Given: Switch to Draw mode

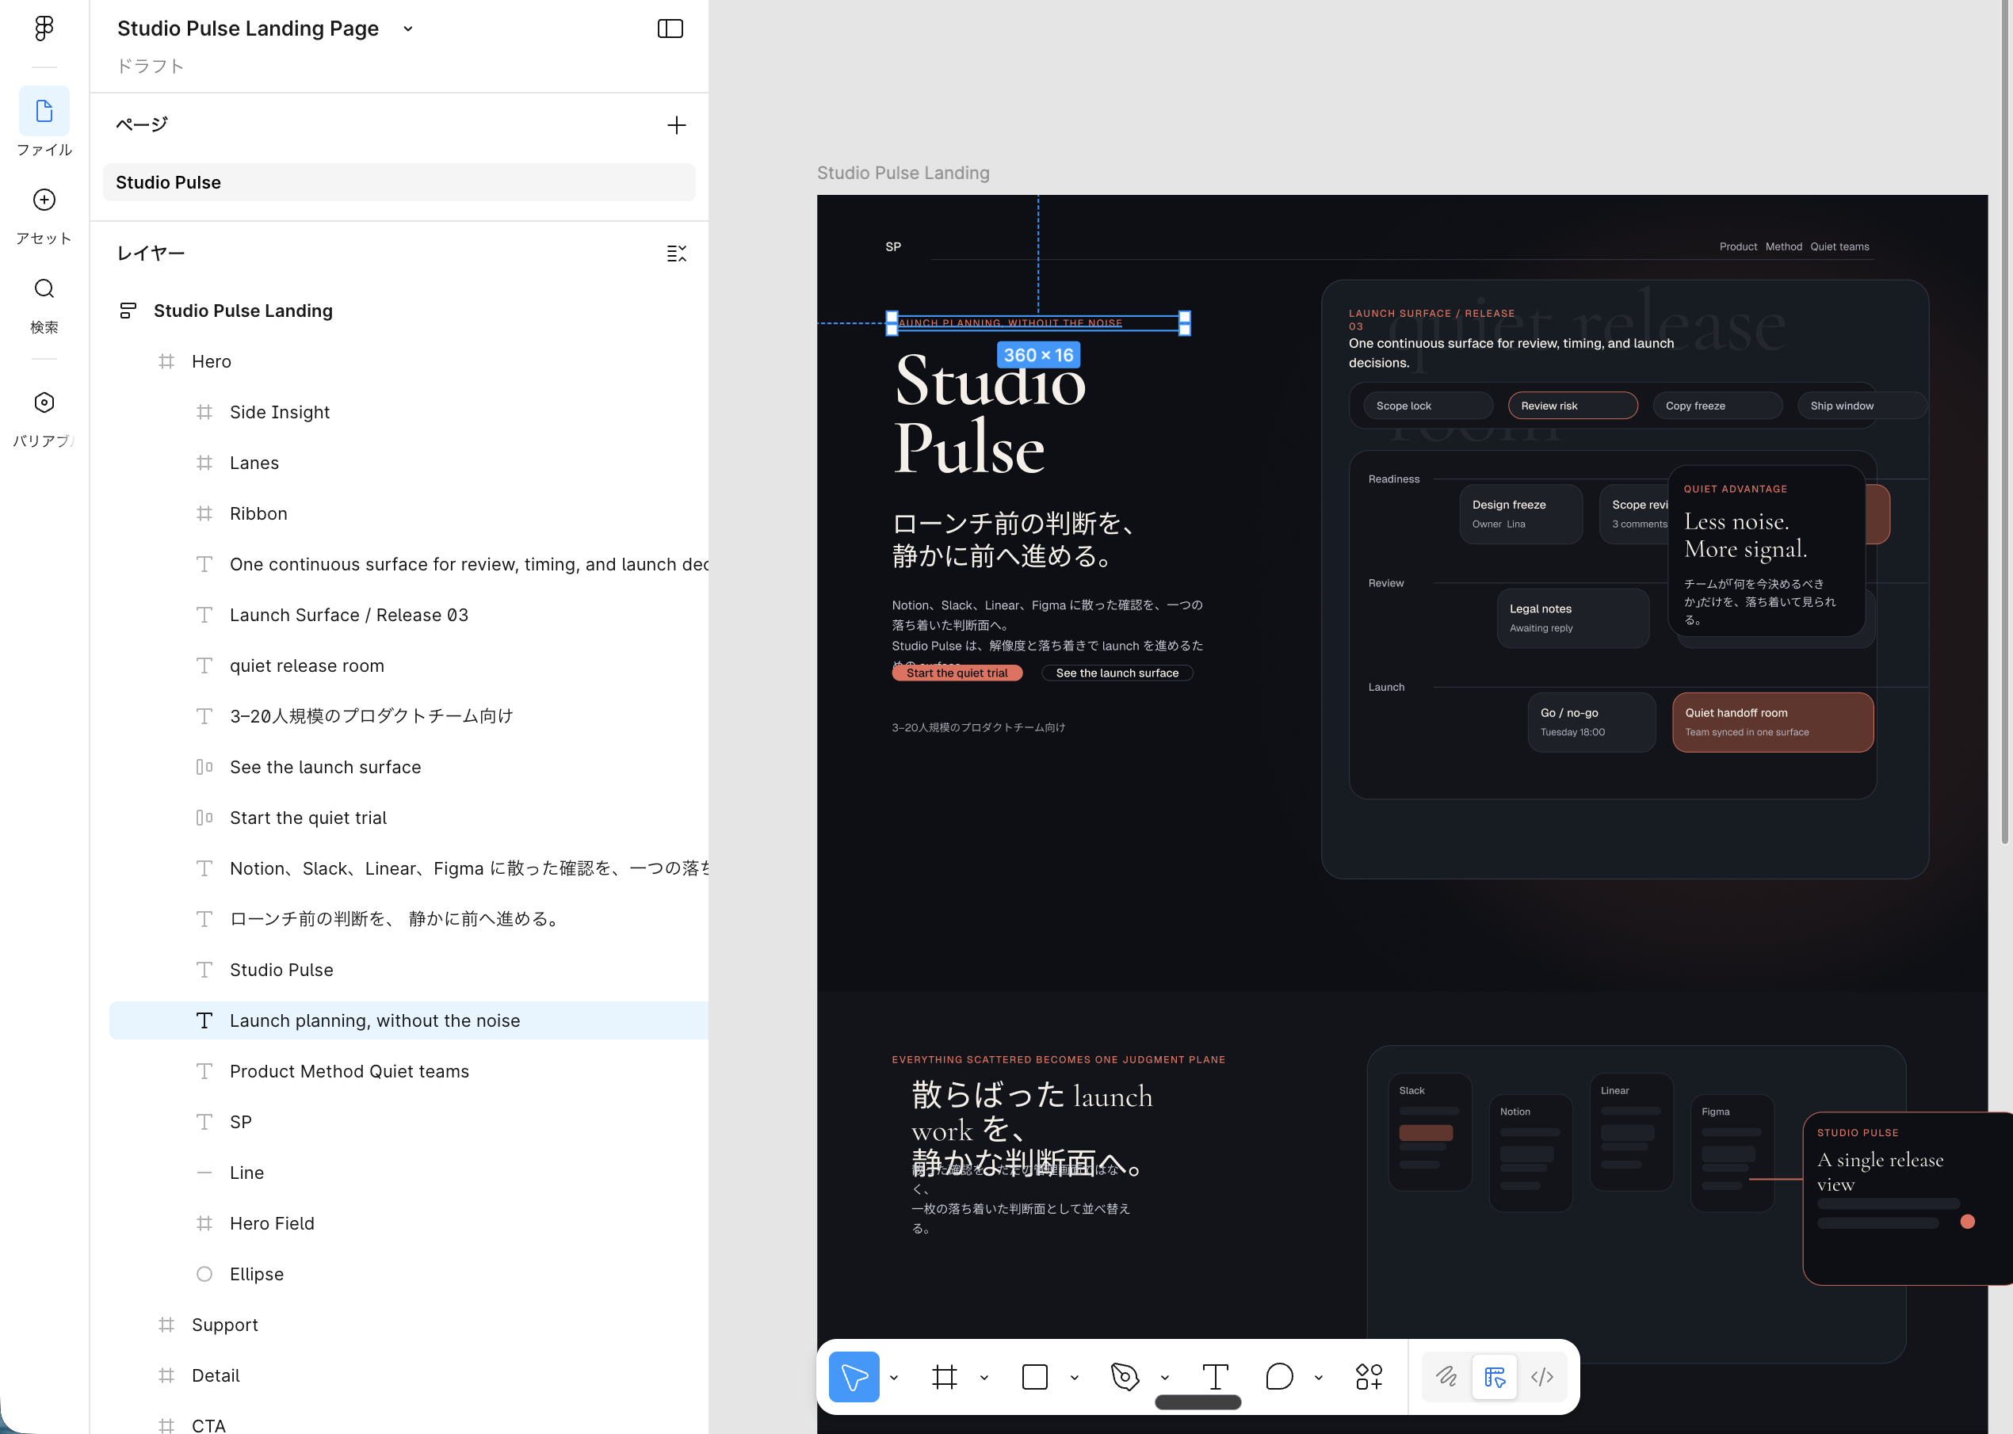Looking at the screenshot, I should coord(1447,1377).
